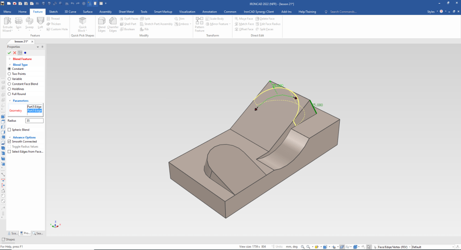Choose the Chamfer Edges tool
Image resolution: width=461 pixels, height=250 pixels.
tap(113, 21)
